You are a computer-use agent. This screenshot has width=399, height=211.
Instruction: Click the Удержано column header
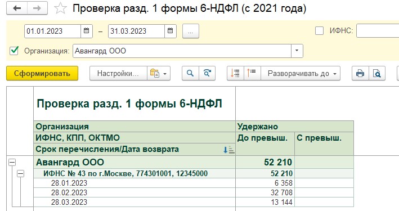pyautogui.click(x=295, y=127)
